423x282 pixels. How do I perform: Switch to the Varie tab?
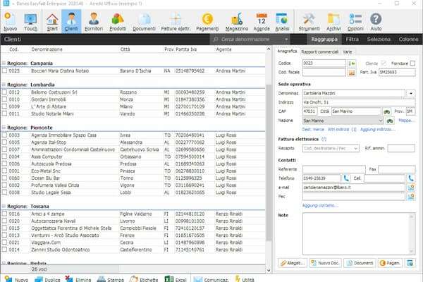(348, 52)
